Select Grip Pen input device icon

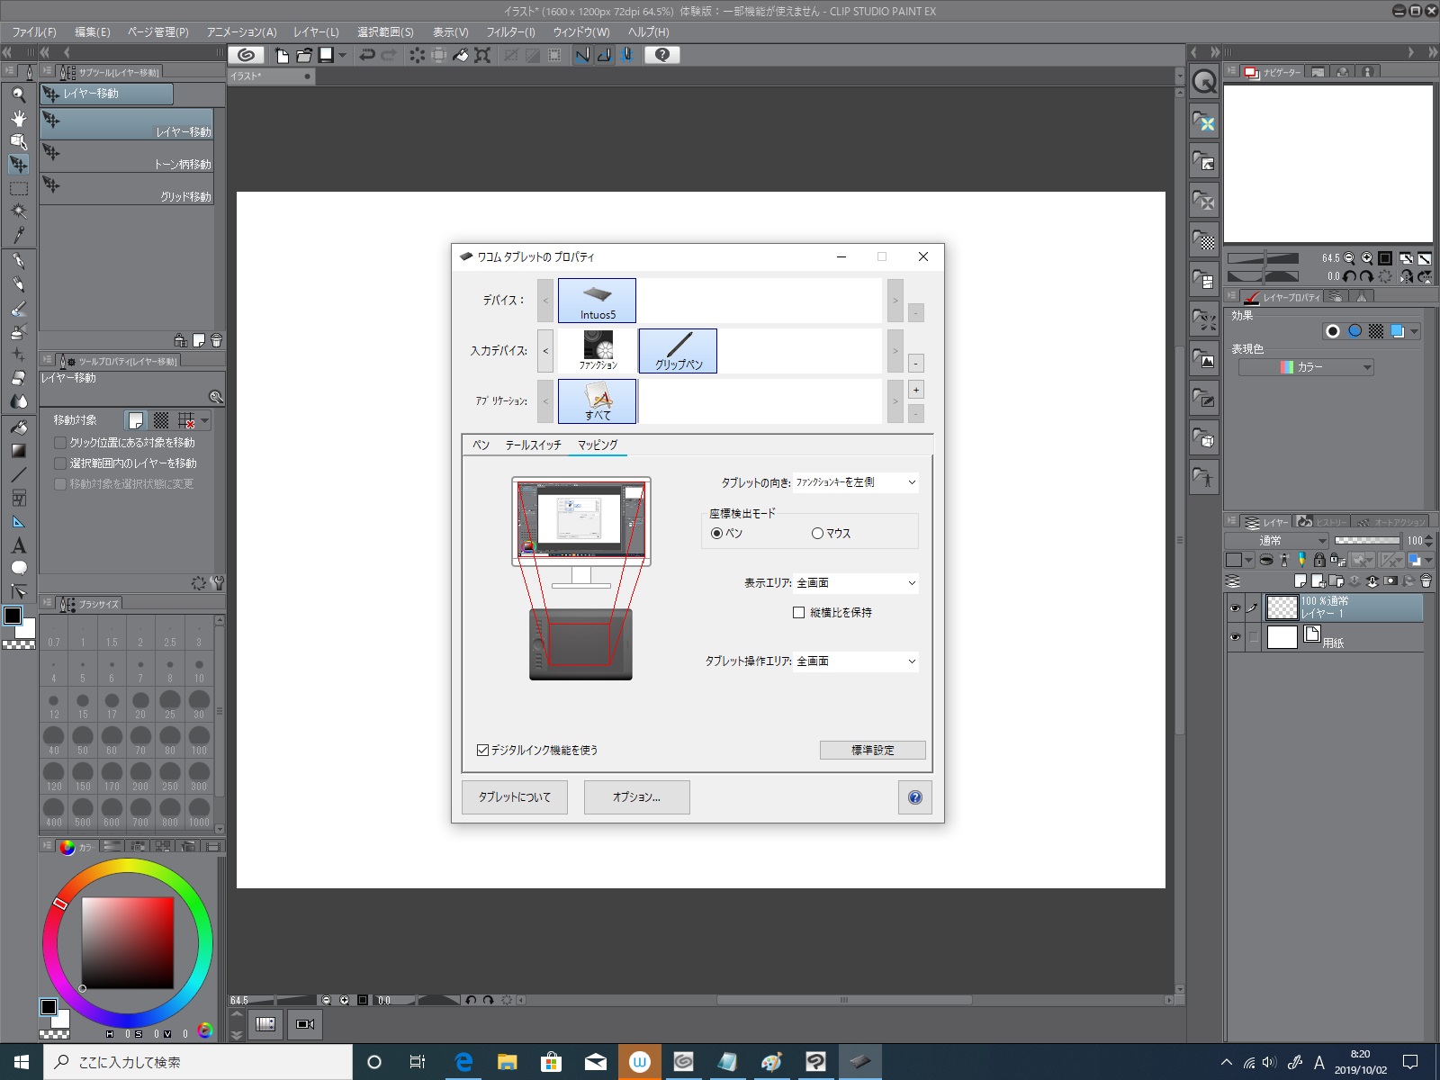(x=678, y=351)
